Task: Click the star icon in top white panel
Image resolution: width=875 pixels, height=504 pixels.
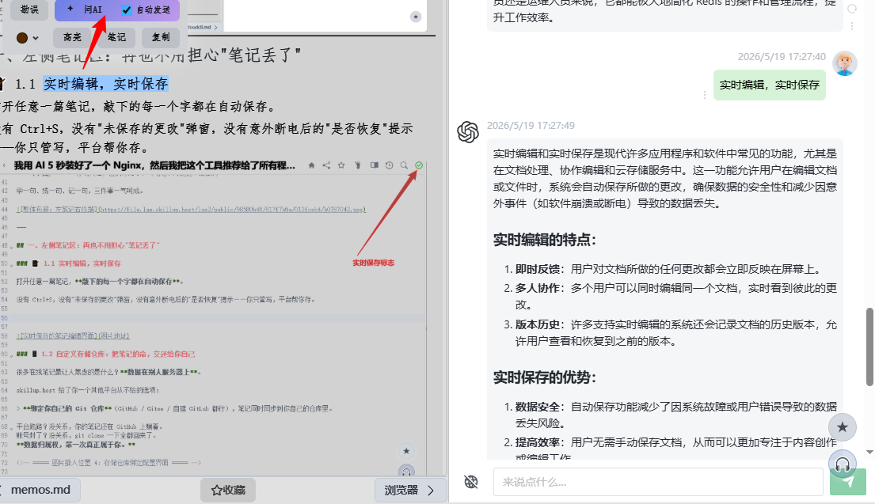Action: tap(416, 17)
